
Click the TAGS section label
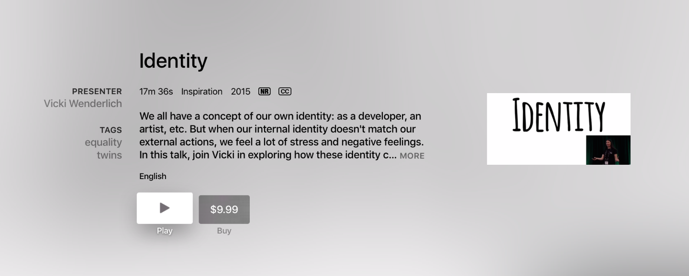(x=111, y=130)
